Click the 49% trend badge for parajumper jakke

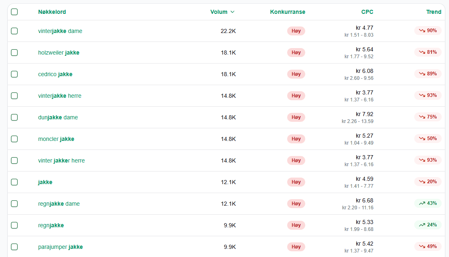click(x=428, y=246)
